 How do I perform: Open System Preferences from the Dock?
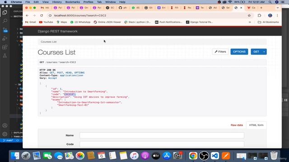[177, 156]
